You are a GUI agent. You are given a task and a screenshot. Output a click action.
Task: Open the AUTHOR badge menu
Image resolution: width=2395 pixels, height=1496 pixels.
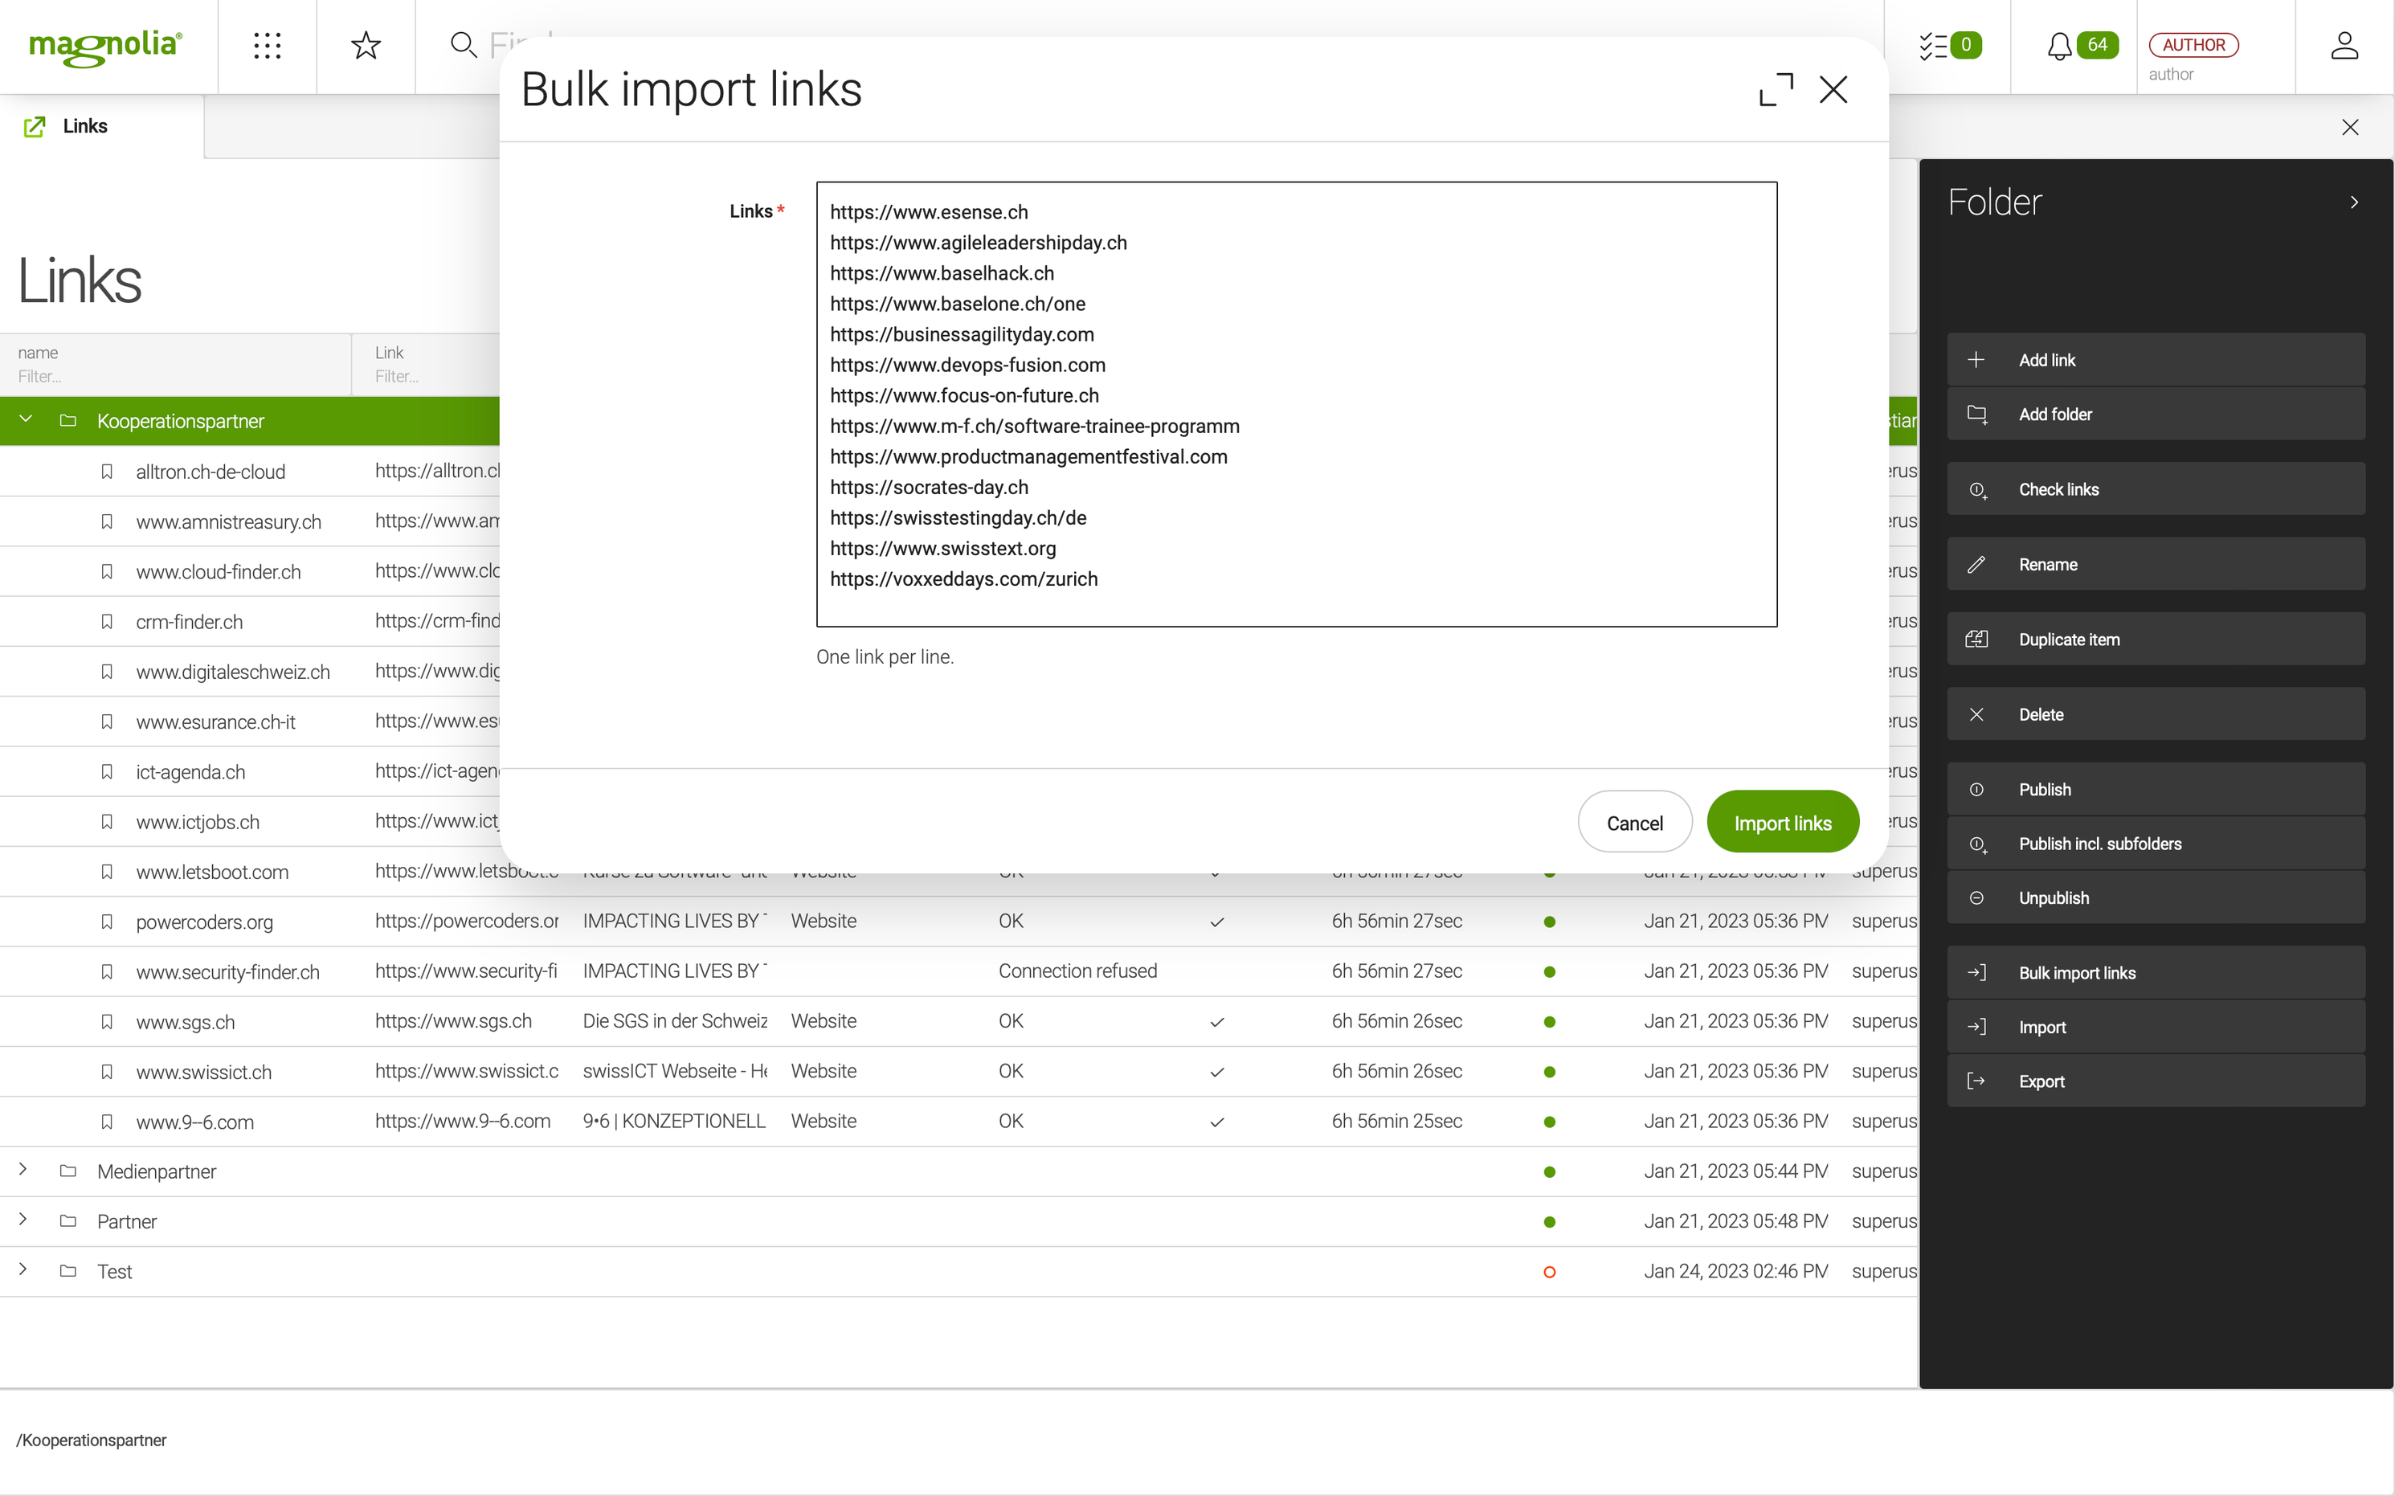2193,44
